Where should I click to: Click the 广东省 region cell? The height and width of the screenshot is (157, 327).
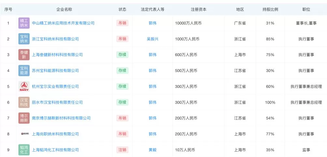point(240,23)
